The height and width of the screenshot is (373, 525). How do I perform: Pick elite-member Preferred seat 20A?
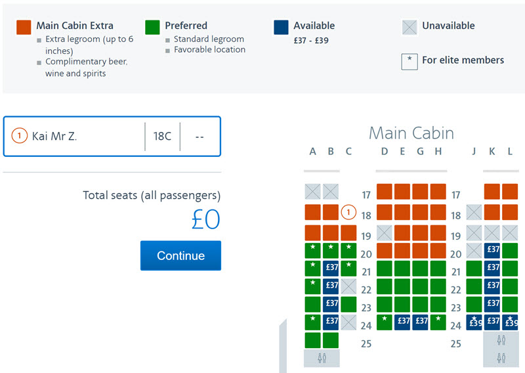coord(313,250)
